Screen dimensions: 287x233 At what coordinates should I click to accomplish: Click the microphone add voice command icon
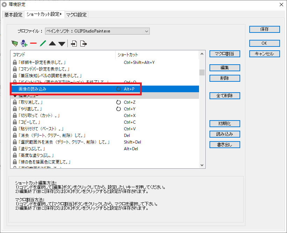(x=24, y=44)
